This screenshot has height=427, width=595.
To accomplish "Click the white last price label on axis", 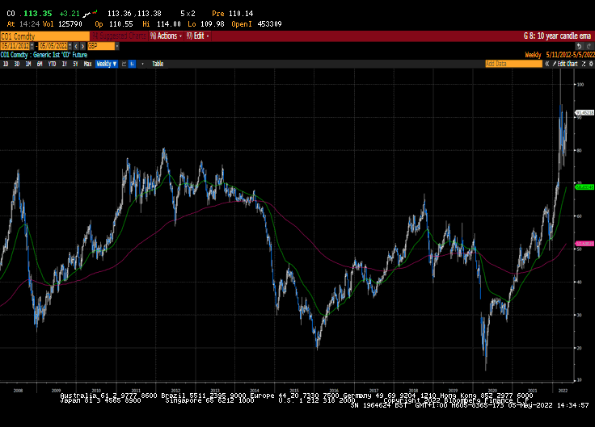I will click(x=584, y=112).
